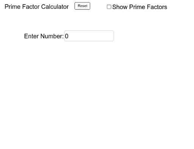The image size is (194, 149).
Task: Click inside the number entry text box
Action: point(89,36)
